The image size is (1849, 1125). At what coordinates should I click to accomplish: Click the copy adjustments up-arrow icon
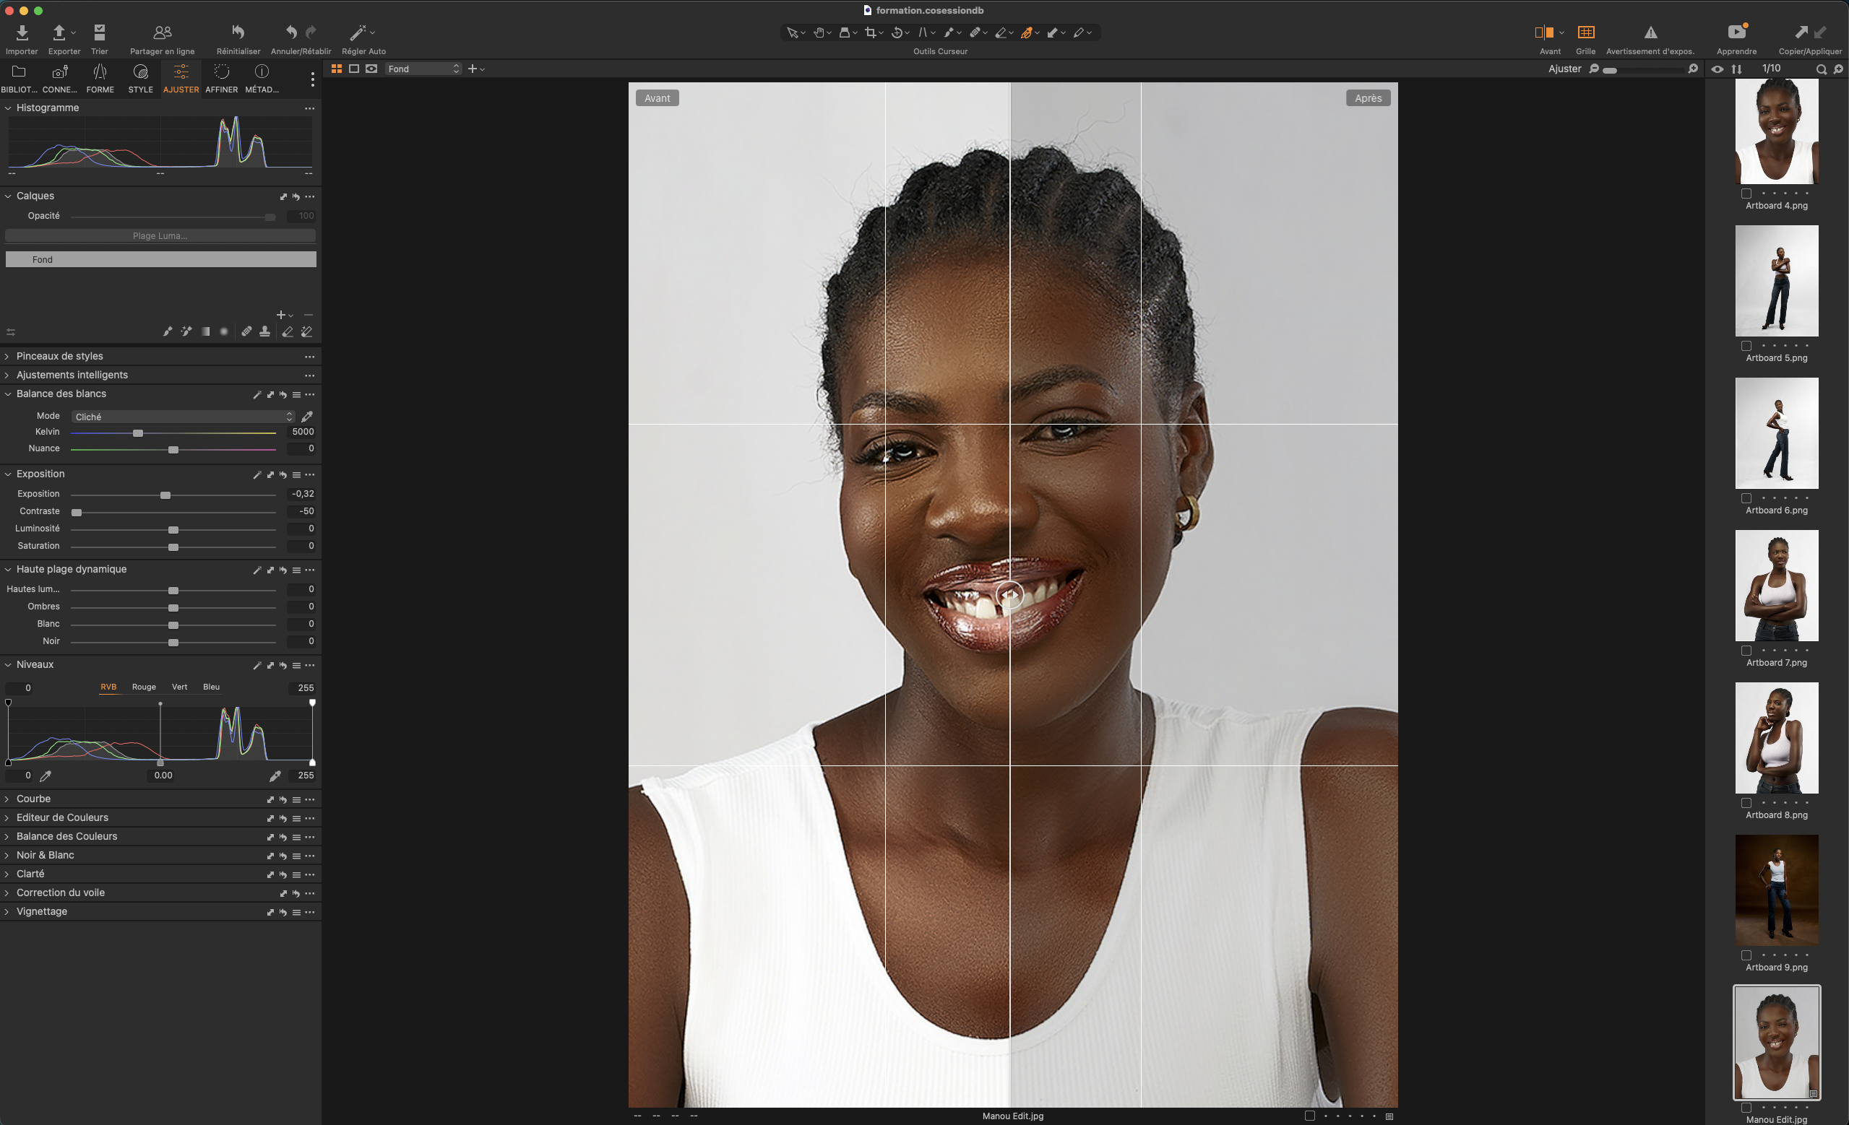coord(1801,32)
